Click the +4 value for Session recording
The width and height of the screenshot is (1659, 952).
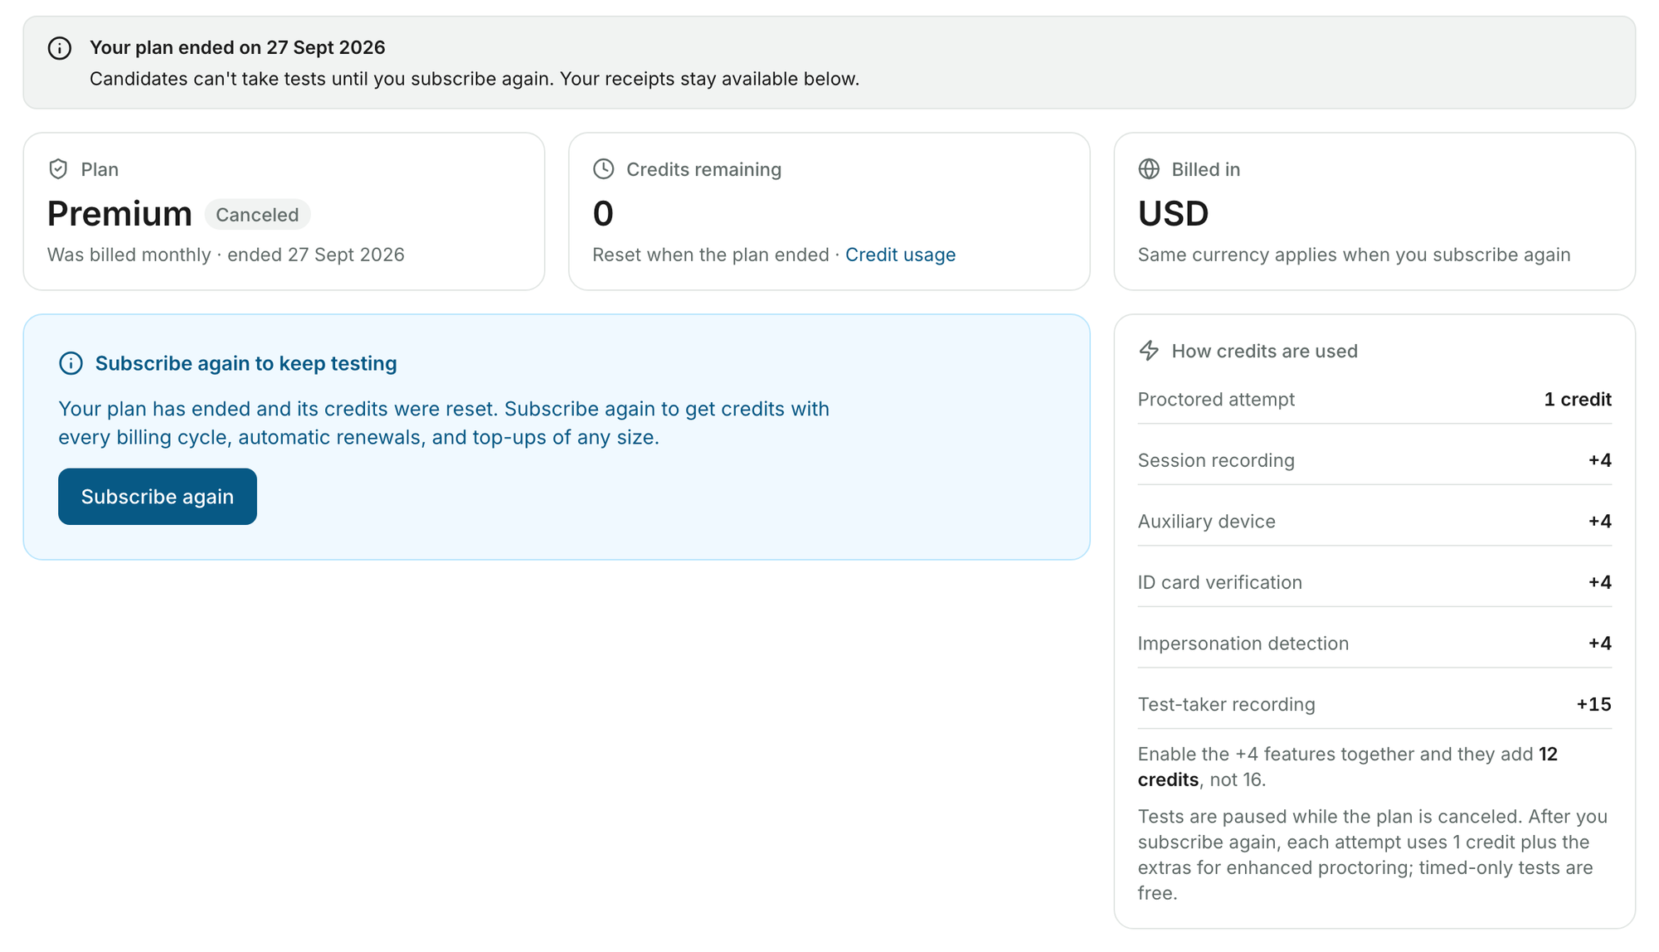[x=1599, y=460]
